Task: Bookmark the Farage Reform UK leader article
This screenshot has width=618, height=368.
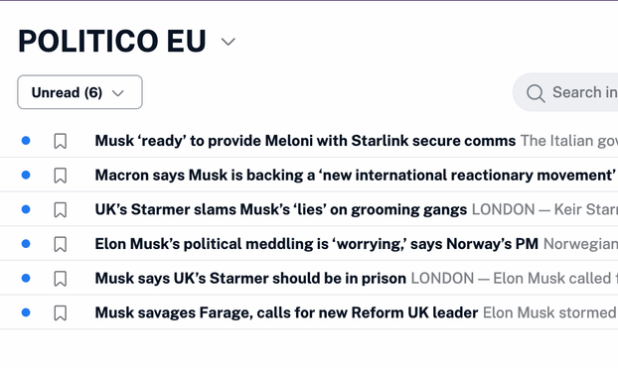Action: 60,313
